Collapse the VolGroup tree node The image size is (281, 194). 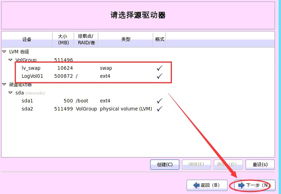[11, 60]
